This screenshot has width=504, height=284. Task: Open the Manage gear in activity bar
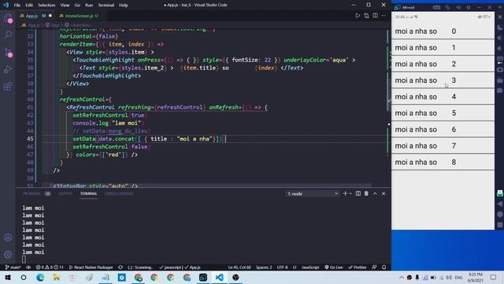[8, 254]
